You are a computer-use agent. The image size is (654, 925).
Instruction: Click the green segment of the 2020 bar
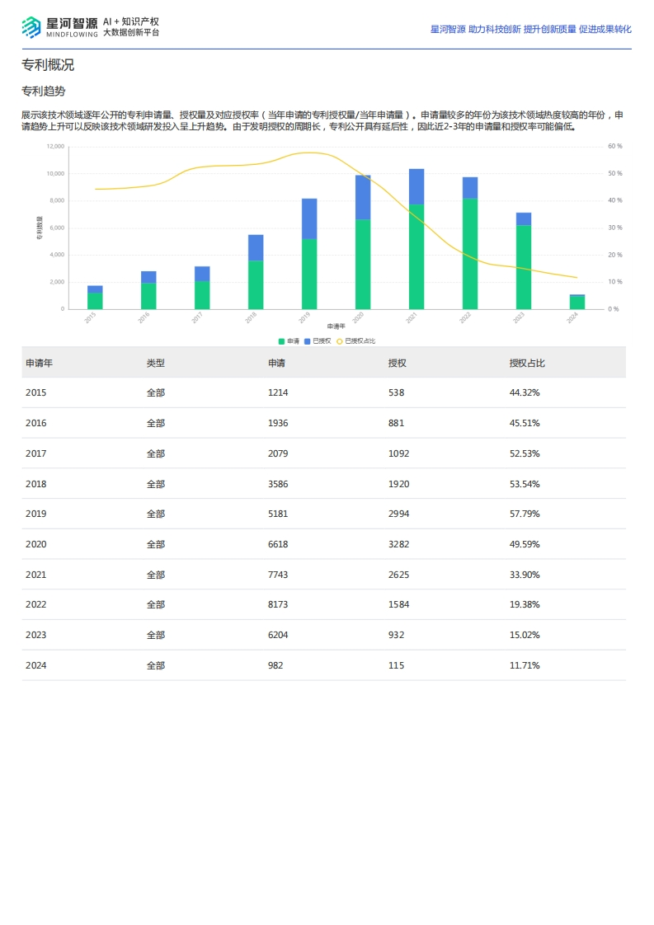coord(363,265)
